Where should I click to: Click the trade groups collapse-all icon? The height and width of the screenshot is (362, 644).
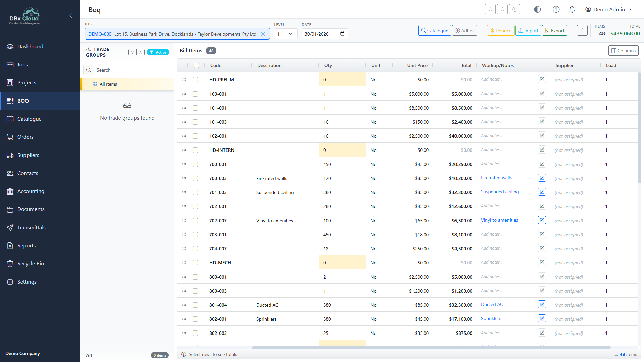pyautogui.click(x=140, y=52)
